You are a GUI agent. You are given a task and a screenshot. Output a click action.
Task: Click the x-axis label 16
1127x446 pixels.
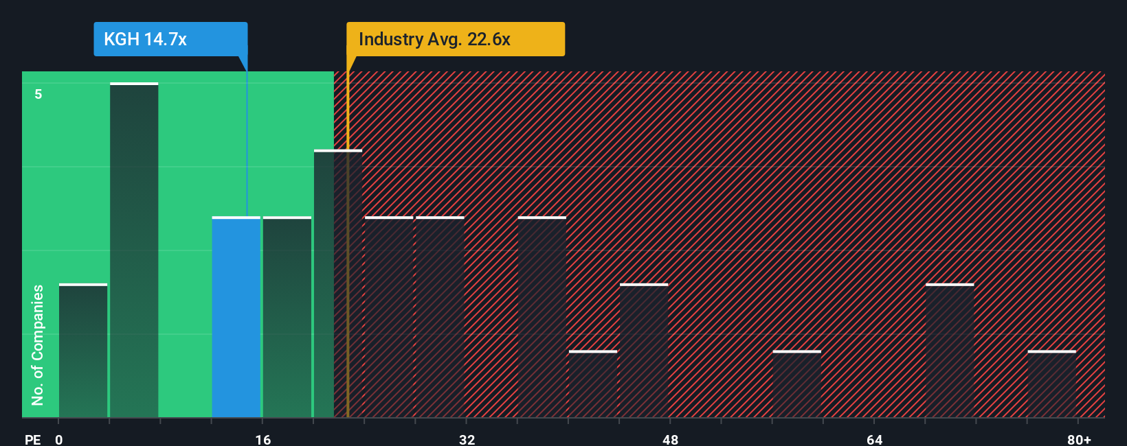[x=263, y=439]
